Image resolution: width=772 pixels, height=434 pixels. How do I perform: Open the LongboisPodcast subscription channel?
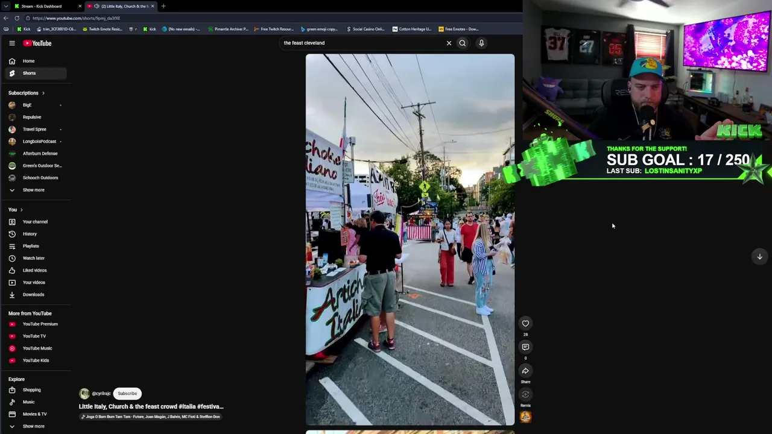click(x=36, y=141)
